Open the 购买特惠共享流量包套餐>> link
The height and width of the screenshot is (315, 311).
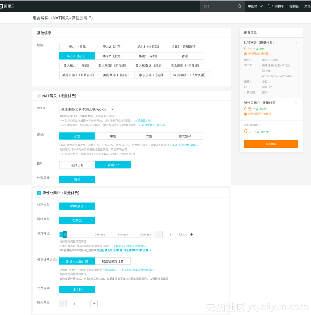[138, 270]
